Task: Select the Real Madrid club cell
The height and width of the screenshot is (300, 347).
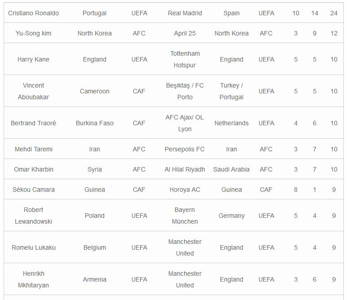Action: tap(184, 13)
